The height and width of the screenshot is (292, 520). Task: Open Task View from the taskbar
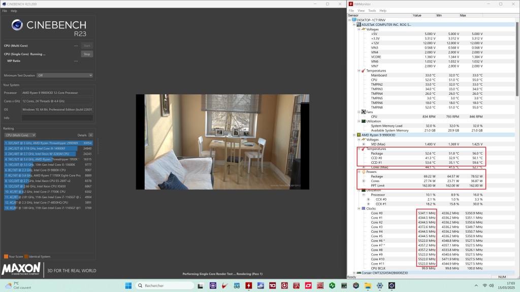(x=200, y=286)
